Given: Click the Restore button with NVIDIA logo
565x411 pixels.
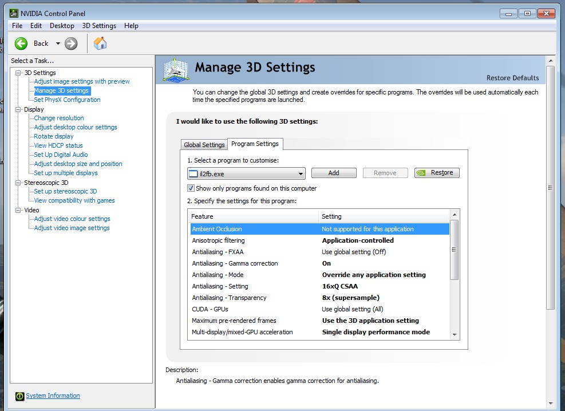Looking at the screenshot, I should pos(437,173).
